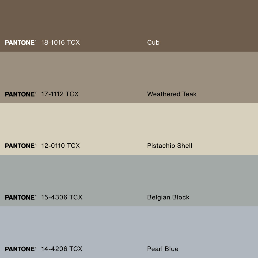Image resolution: width=258 pixels, height=258 pixels.
Task: Select the code text '18-1016 TCX'
Action: click(60, 43)
